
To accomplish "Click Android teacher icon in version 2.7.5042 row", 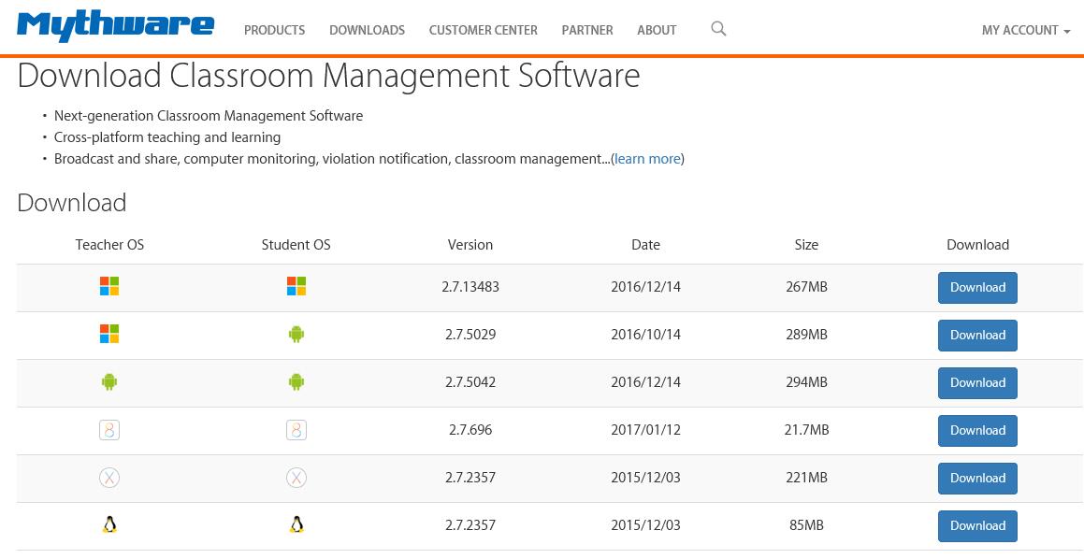I will 109,382.
